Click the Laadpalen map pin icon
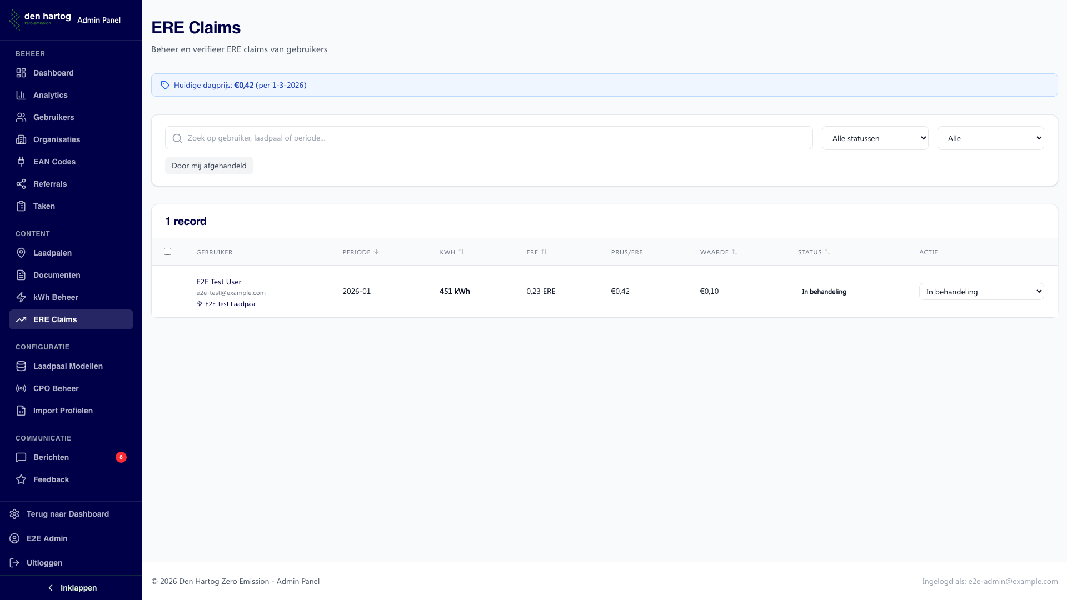The image size is (1067, 600). (x=21, y=253)
